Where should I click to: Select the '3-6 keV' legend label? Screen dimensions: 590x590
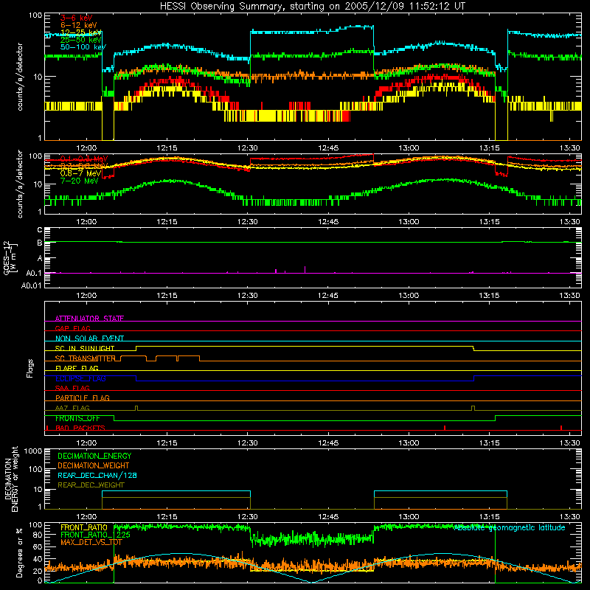click(x=76, y=18)
